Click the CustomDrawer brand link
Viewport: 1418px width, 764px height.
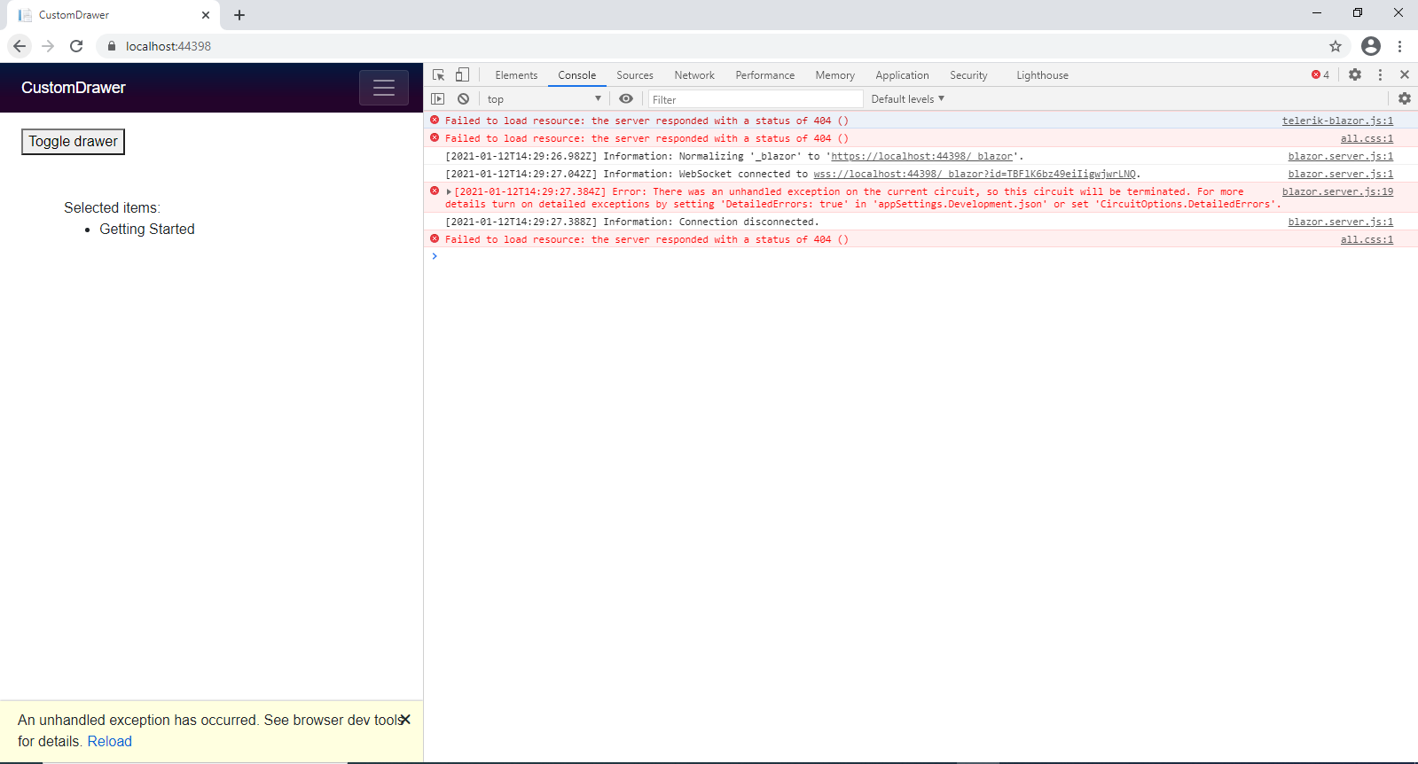tap(74, 88)
